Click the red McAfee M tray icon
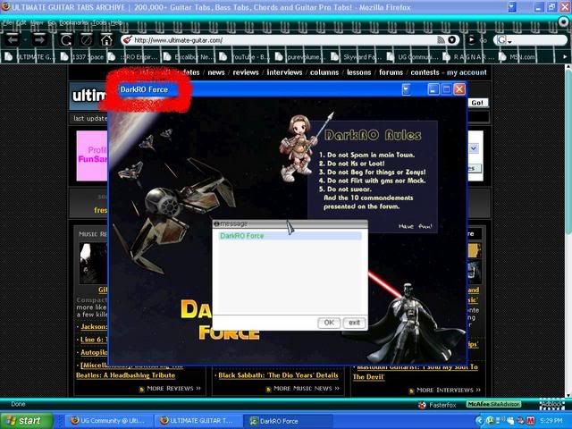Viewport: 572px width, 429px height. [530, 421]
